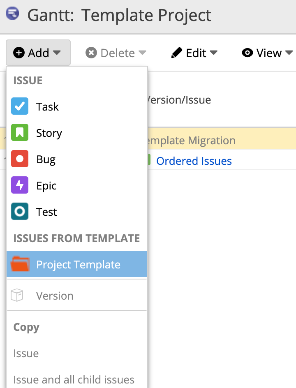Image resolution: width=296 pixels, height=388 pixels.
Task: Choose the purple Epic lightning icon
Action: pyautogui.click(x=20, y=185)
